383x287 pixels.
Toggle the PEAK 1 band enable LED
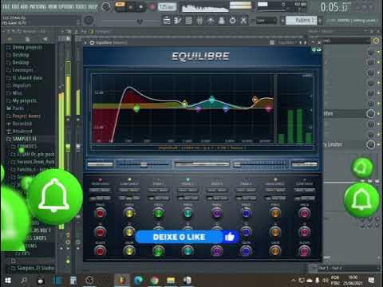159,179
